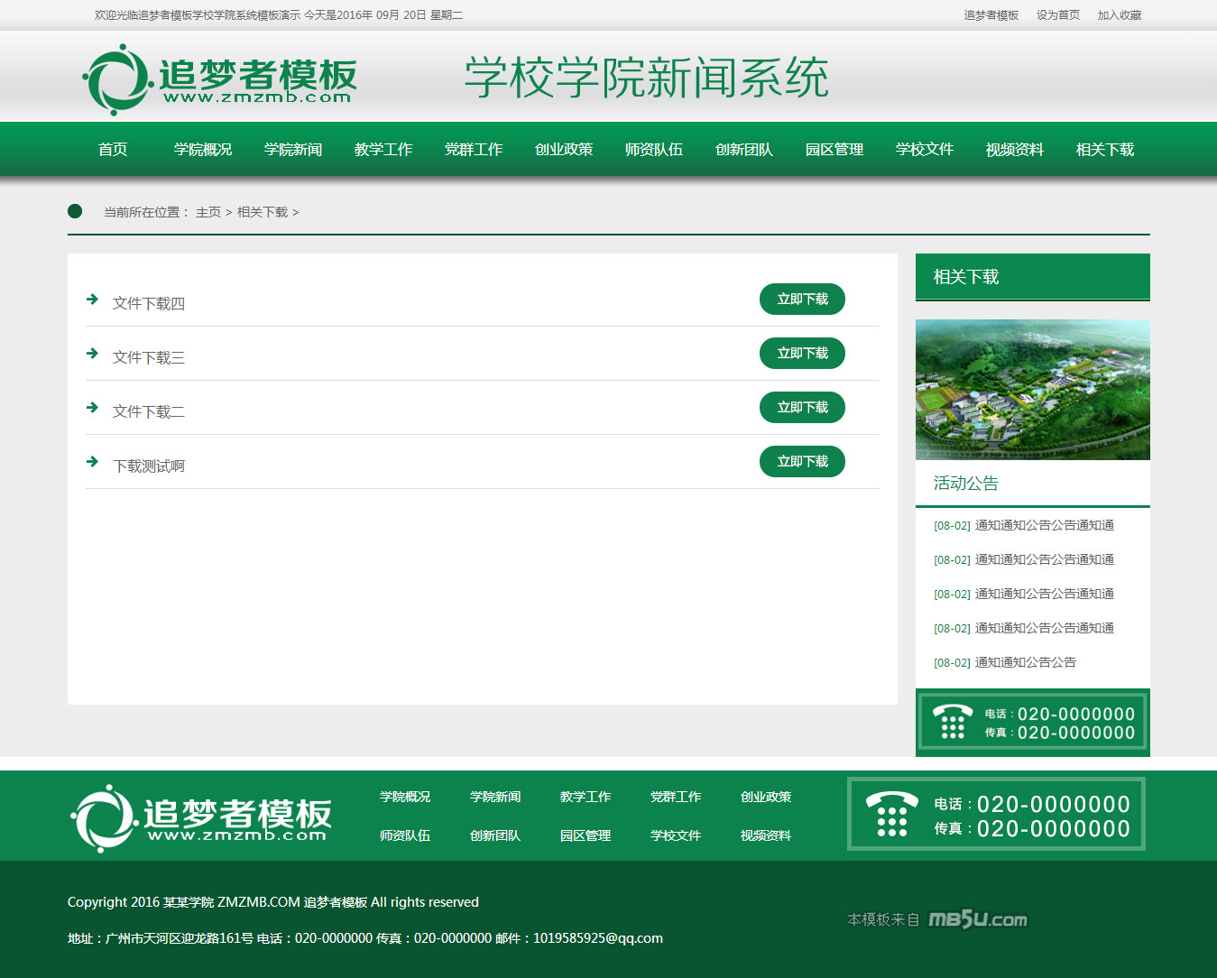
Task: Click the 加入收藏 link at top right
Action: click(1119, 15)
